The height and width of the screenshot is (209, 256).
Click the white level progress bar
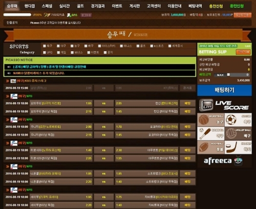(x=17, y=15)
